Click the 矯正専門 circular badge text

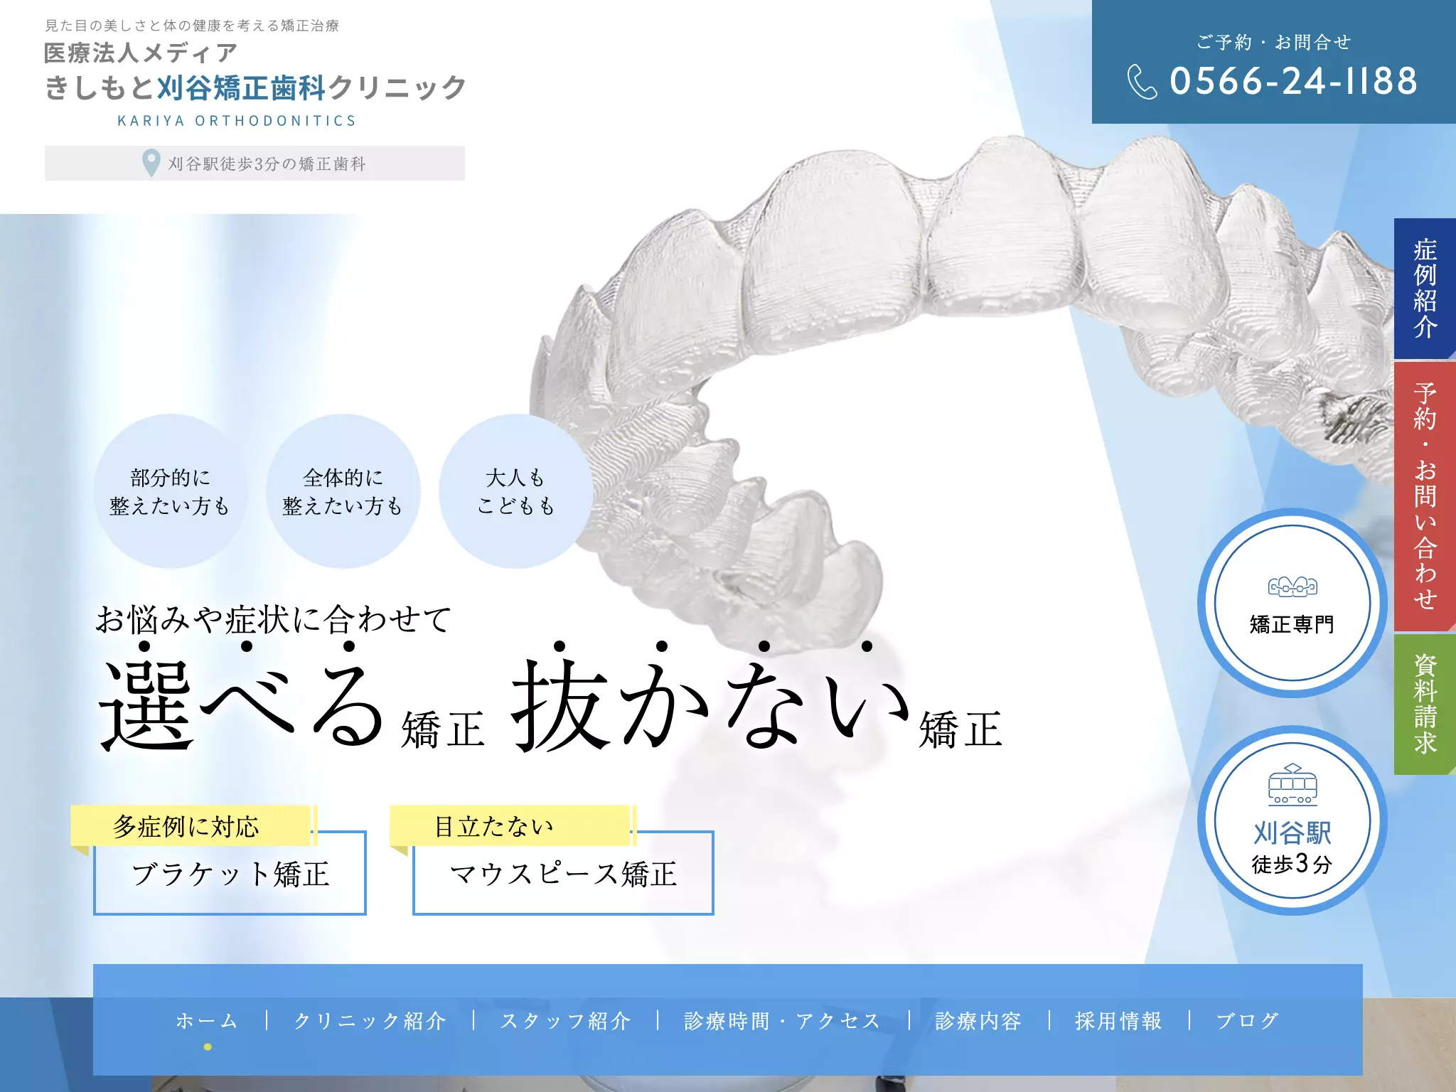(x=1292, y=624)
